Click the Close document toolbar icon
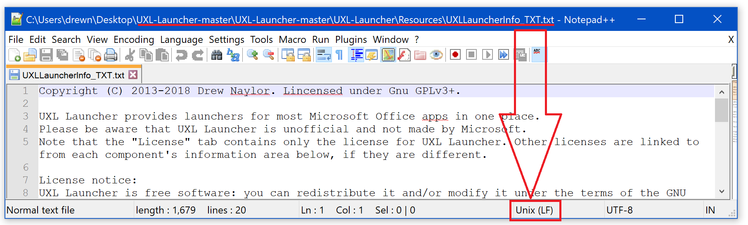The height and width of the screenshot is (225, 748). pos(78,55)
